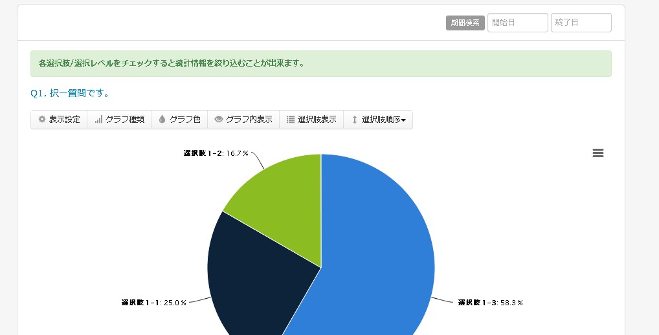Expand the 選択肢順序 sort order dropdown
The width and height of the screenshot is (659, 335).
[378, 120]
